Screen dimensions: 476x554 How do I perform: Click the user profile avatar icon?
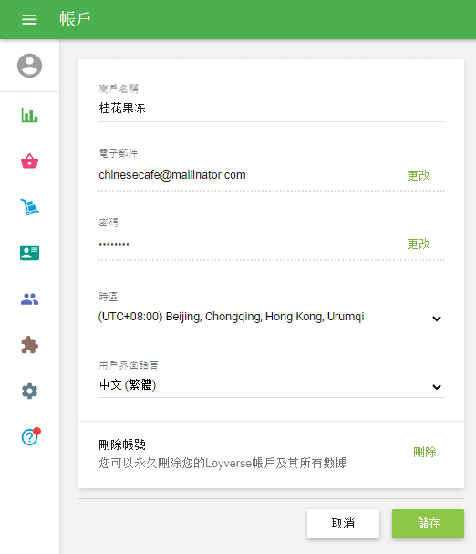30,66
